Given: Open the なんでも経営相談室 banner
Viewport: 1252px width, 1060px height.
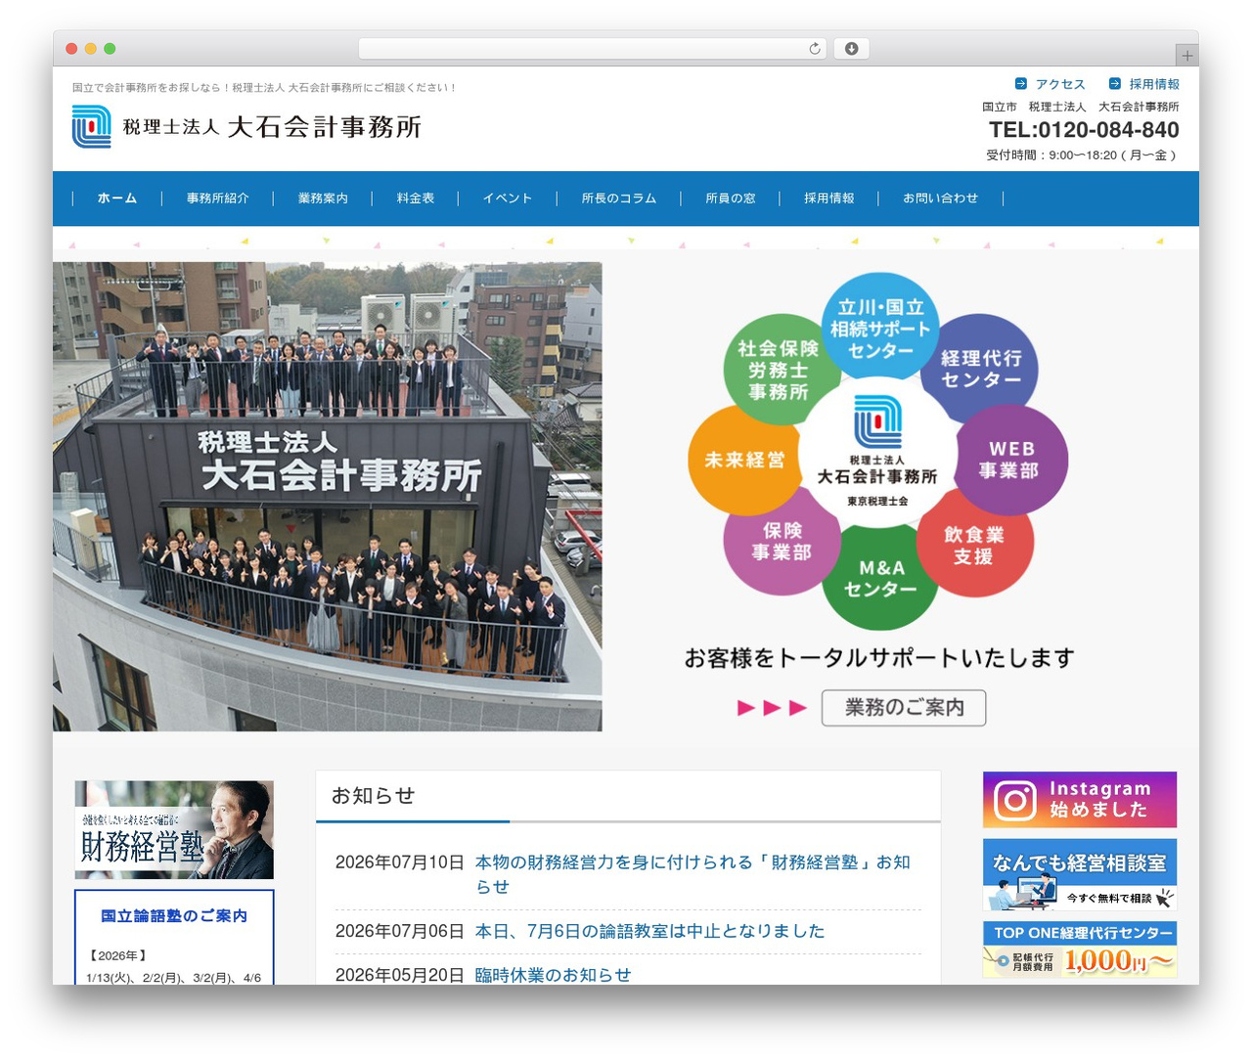Looking at the screenshot, I should [1080, 875].
